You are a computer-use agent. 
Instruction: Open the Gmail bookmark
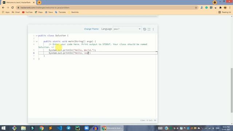pyautogui.click(x=16, y=12)
